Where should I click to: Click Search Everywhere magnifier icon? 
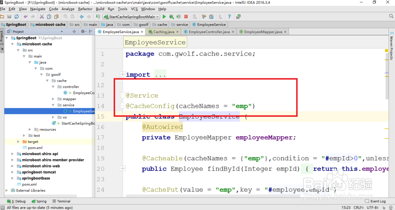pyautogui.click(x=391, y=16)
